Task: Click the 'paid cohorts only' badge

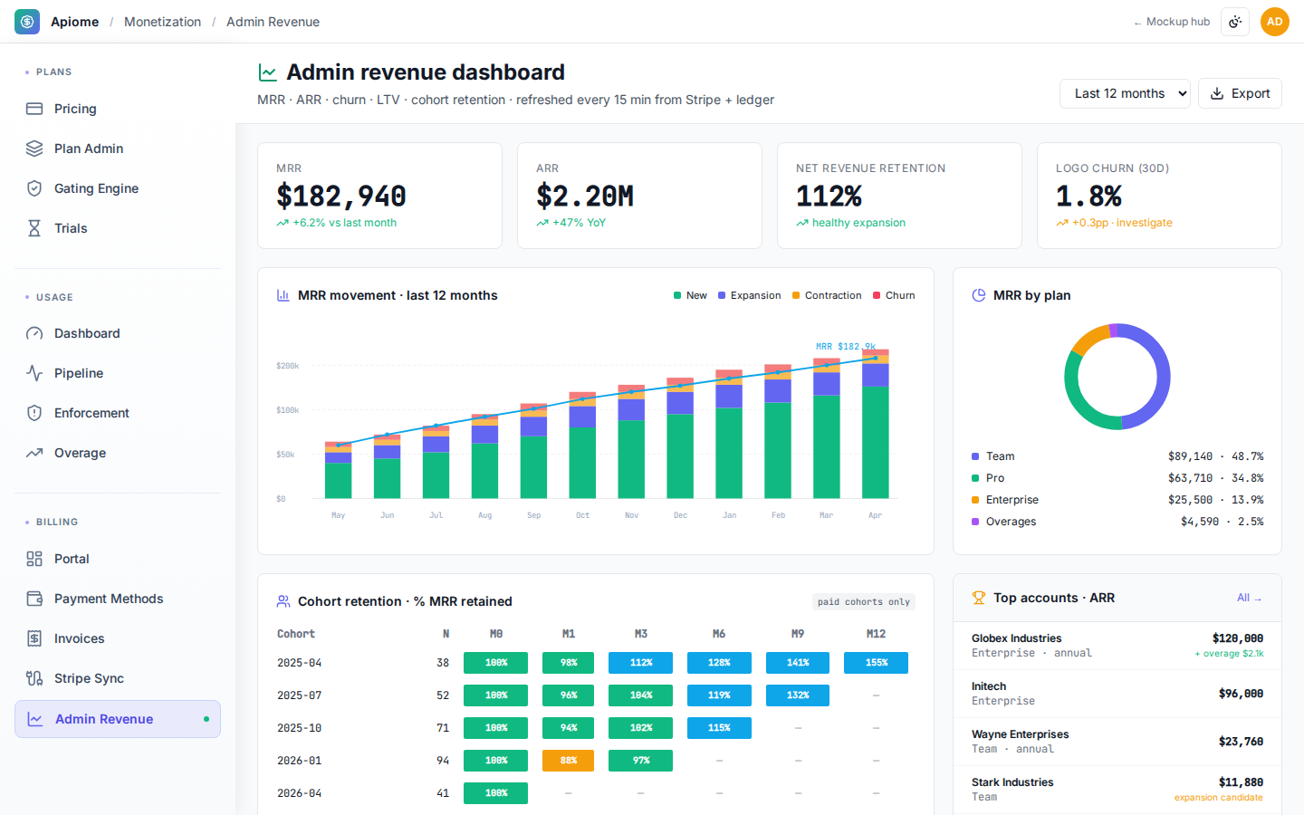Action: tap(864, 602)
